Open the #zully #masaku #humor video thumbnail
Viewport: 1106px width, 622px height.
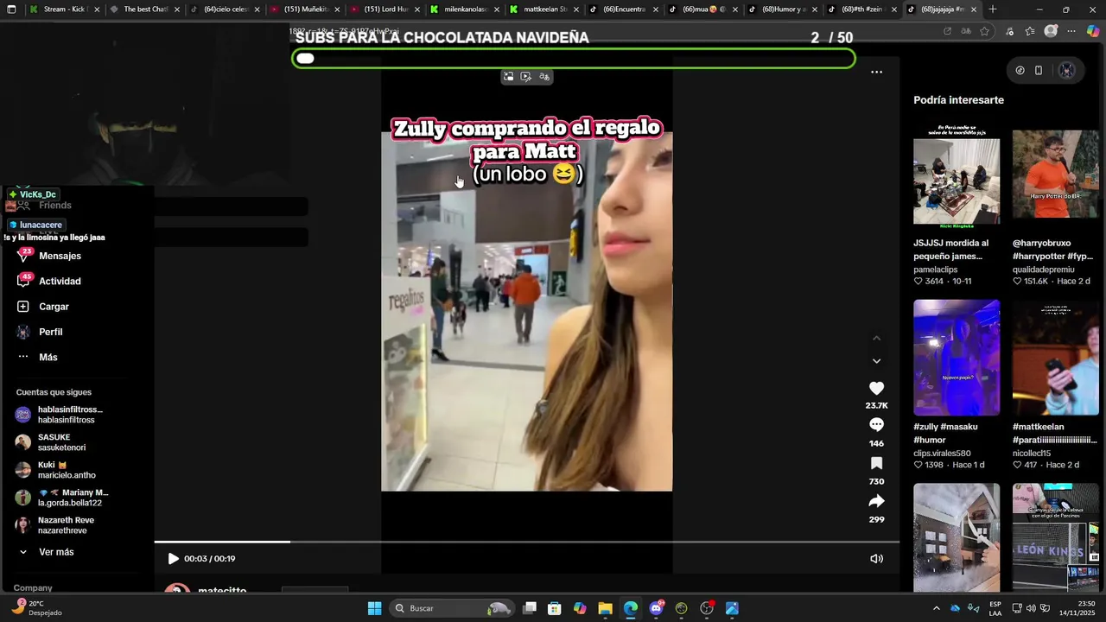click(x=957, y=358)
